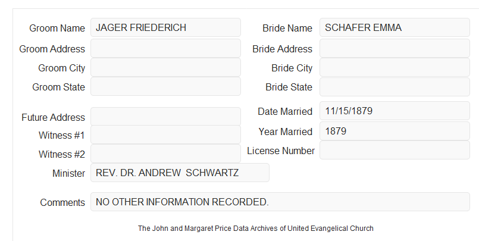Click the Date Married label

pos(285,111)
